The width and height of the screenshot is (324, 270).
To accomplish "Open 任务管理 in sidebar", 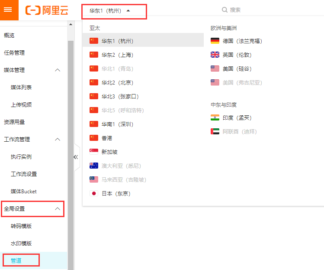I will coord(14,52).
